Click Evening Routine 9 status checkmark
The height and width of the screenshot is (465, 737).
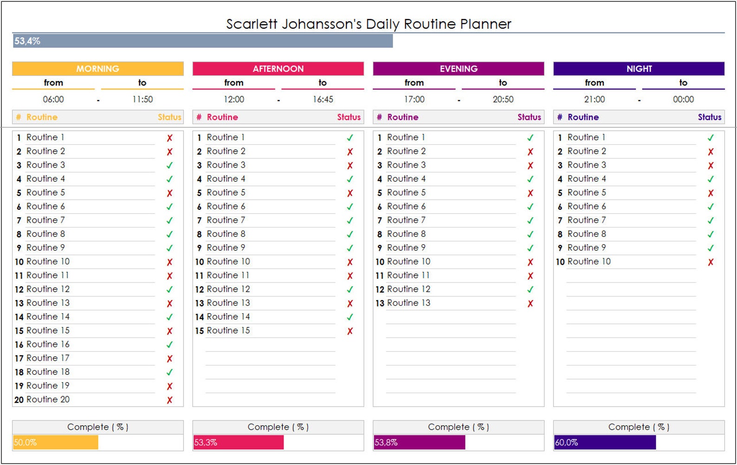click(530, 248)
